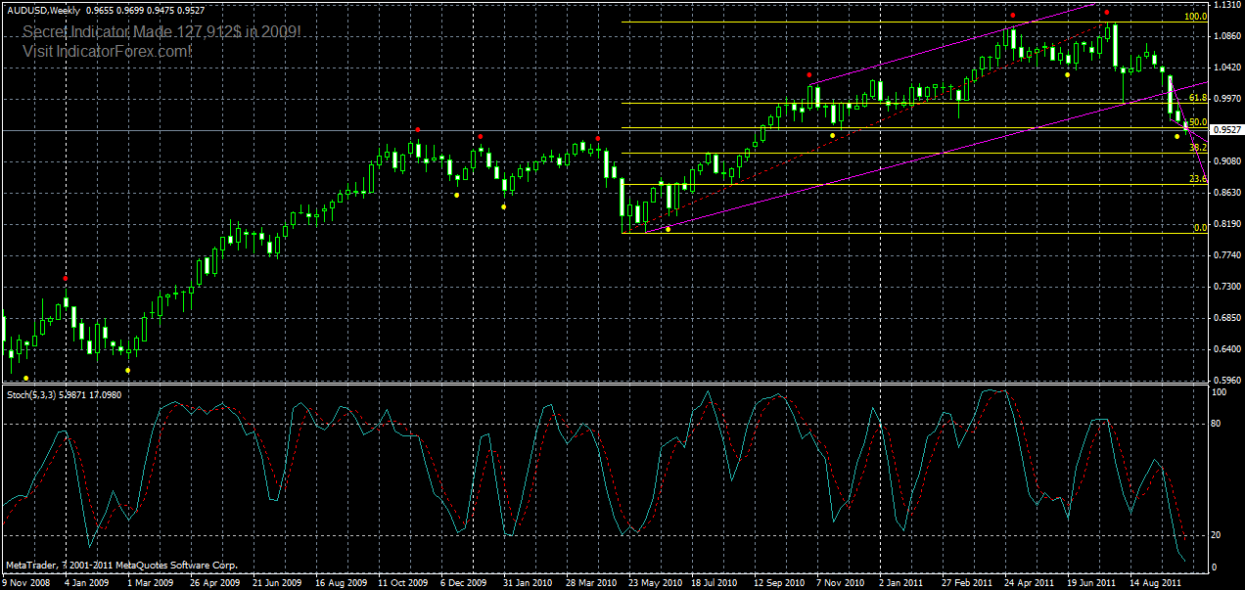
Task: Select the 100.0 Fibonacci level label
Action: point(1198,16)
